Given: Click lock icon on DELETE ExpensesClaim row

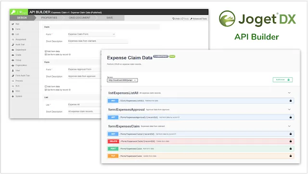Looking at the screenshot, I should pos(291,141).
